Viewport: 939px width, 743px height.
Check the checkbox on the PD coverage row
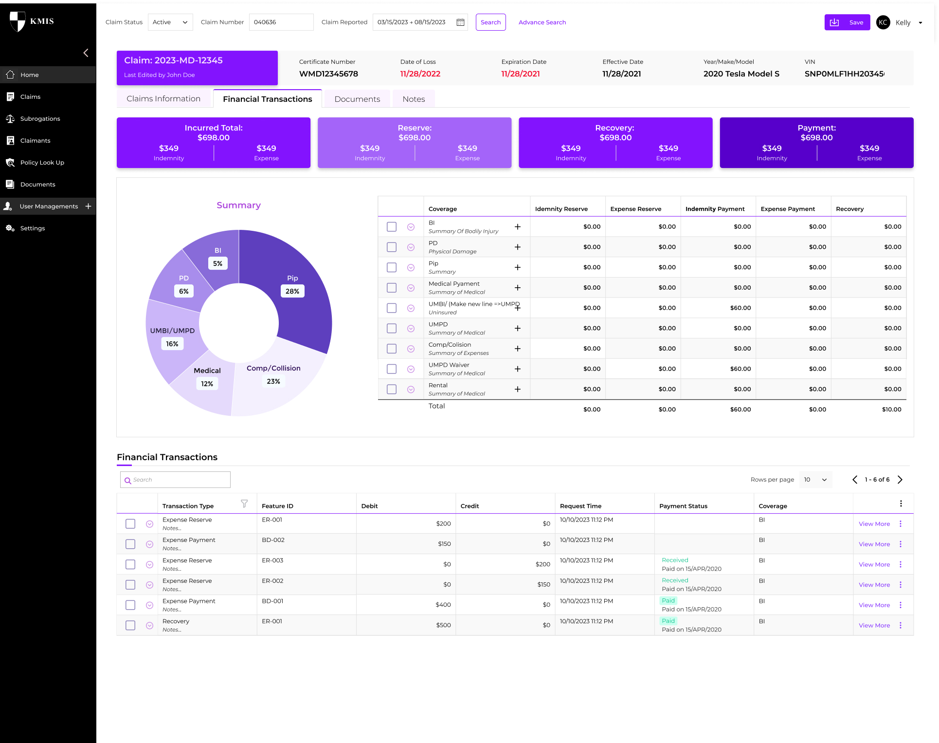click(x=391, y=247)
